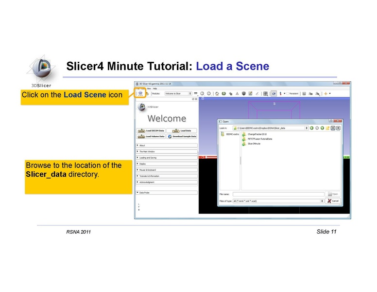Viewport: 377px width, 292px height.
Task: Switch Open dialog to Detail View icon
Action: tap(338, 128)
